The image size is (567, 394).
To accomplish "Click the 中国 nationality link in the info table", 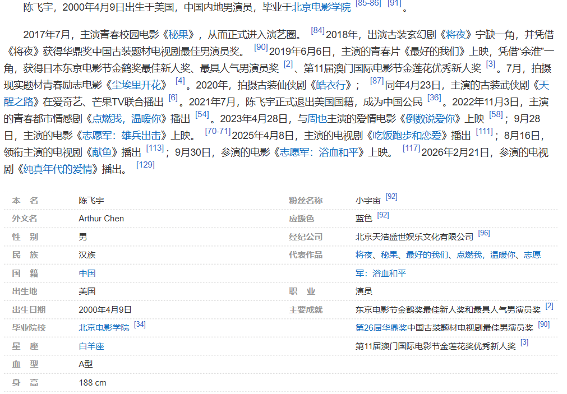I will pos(87,274).
